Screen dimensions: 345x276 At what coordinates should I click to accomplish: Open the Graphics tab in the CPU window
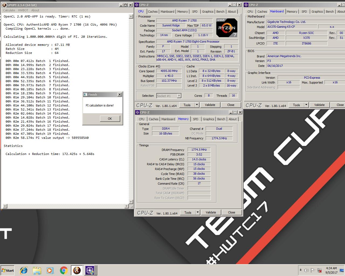pos(208,12)
